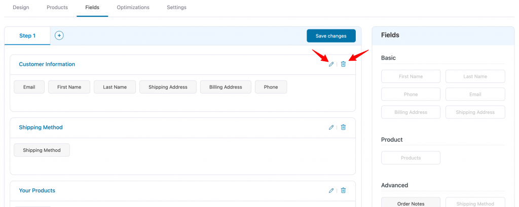Click Shipping Address in the Basic fields panel
The width and height of the screenshot is (519, 207).
pos(475,112)
